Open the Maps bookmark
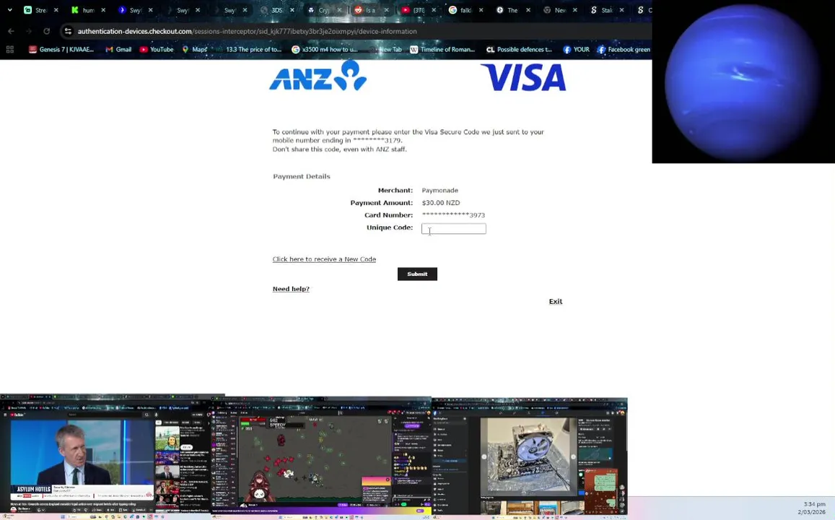835x520 pixels. coord(195,50)
